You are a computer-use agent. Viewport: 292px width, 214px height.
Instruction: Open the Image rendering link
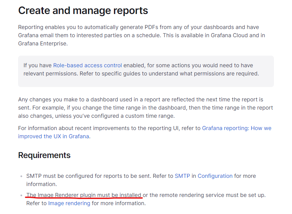click(69, 203)
